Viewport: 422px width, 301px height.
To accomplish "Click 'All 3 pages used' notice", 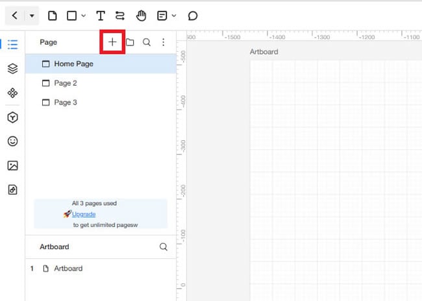I will click(x=94, y=203).
